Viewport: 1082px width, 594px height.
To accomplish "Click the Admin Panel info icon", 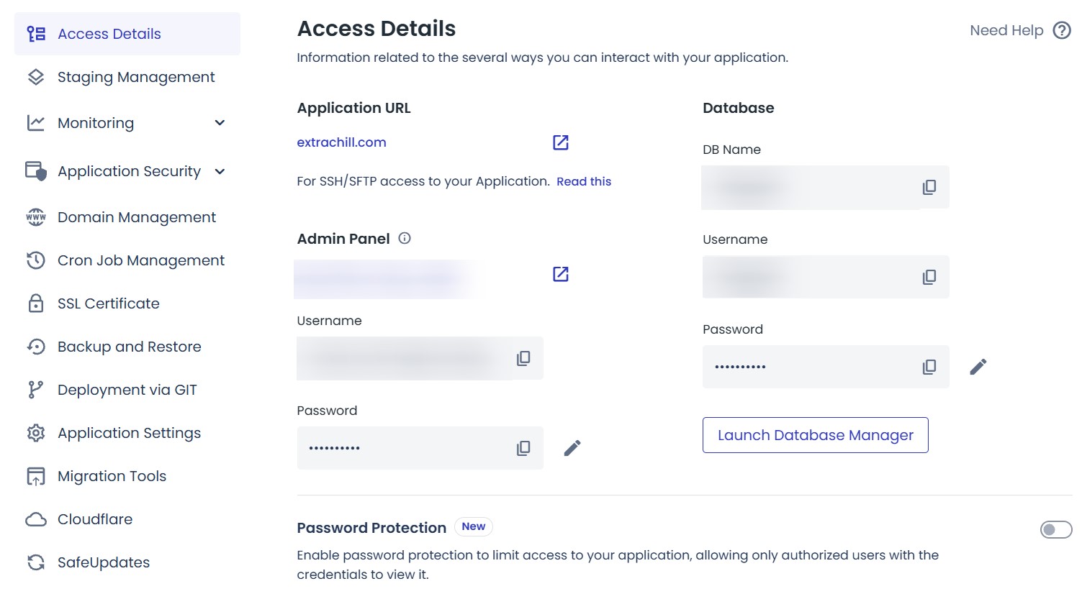I will coord(405,238).
